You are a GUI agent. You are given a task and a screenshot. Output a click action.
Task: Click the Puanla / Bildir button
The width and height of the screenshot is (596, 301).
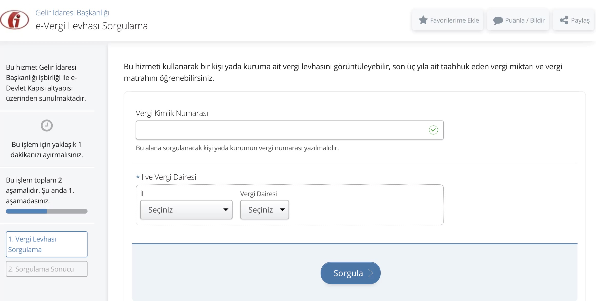518,20
